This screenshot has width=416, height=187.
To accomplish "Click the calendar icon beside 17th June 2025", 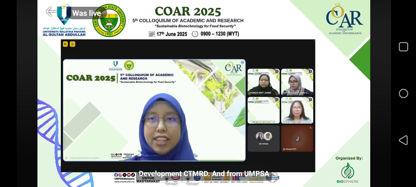I will click(152, 34).
